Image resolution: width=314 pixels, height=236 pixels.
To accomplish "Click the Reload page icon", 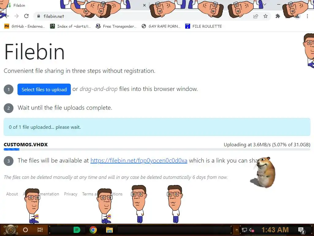I will (x=26, y=16).
